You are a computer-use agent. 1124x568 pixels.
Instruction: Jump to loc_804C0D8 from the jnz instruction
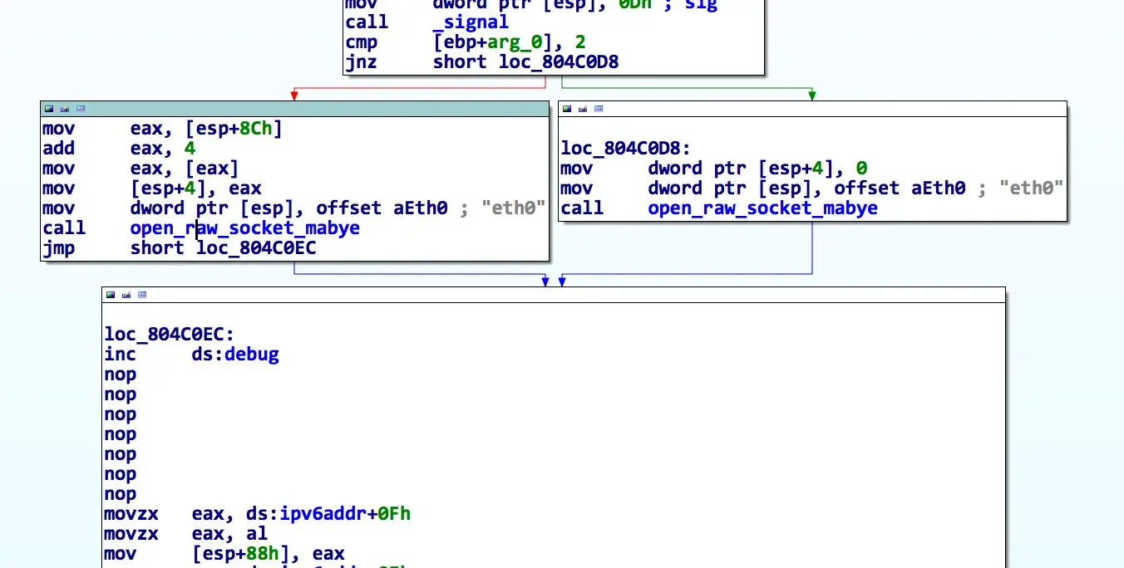[558, 61]
